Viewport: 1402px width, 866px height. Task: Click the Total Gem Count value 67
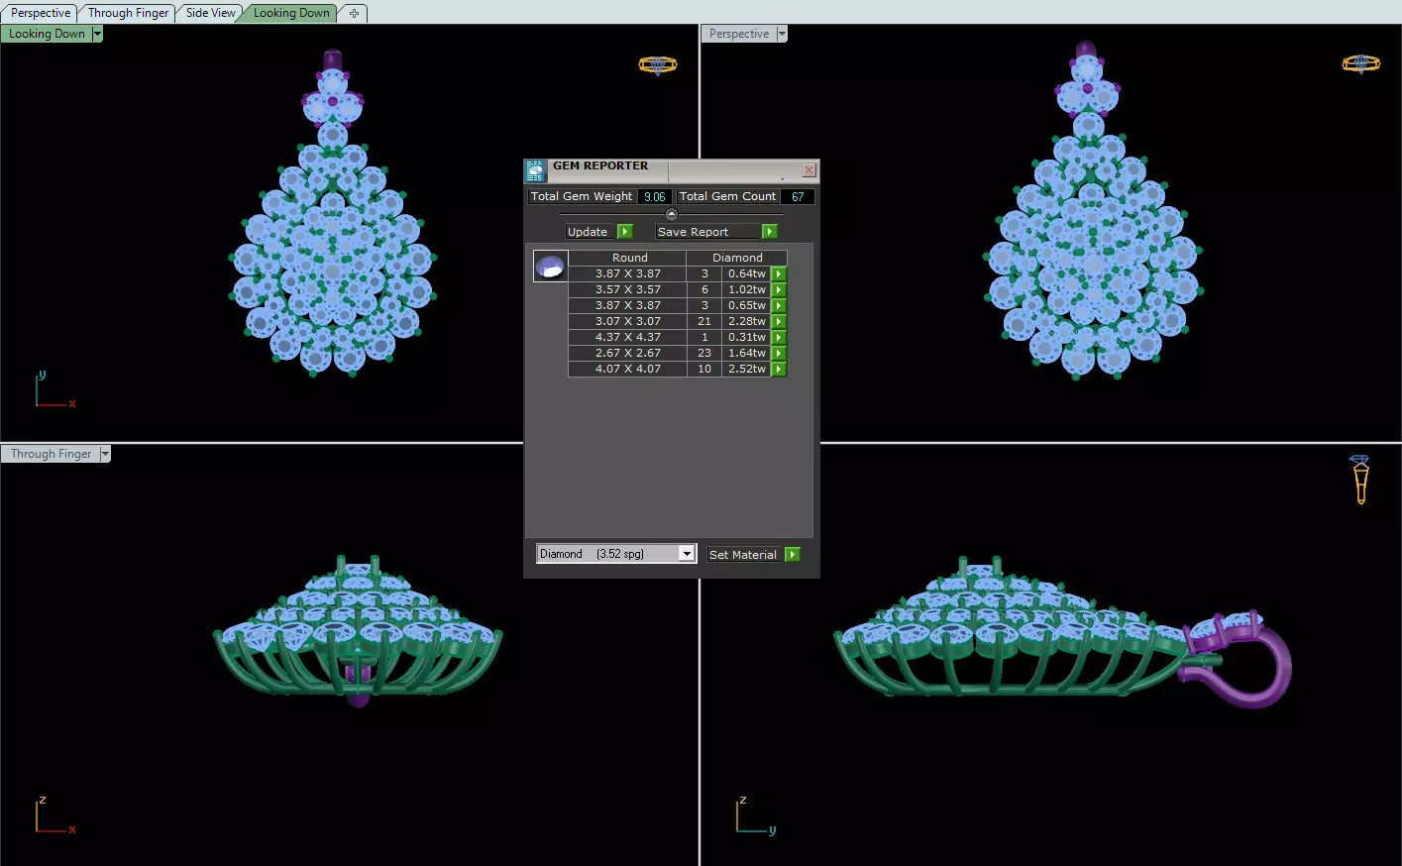[798, 197]
